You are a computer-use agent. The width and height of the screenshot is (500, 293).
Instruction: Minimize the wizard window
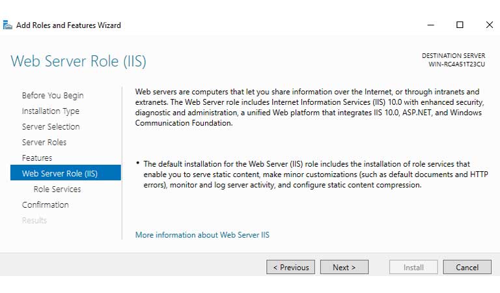[x=431, y=25]
